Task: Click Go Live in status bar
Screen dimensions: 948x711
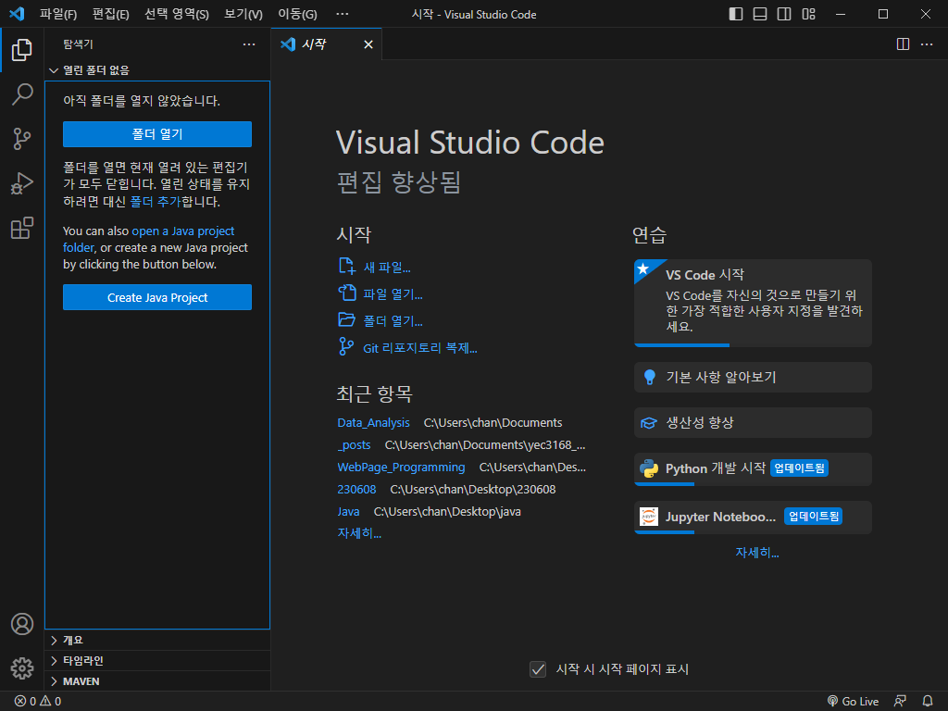Action: click(853, 702)
